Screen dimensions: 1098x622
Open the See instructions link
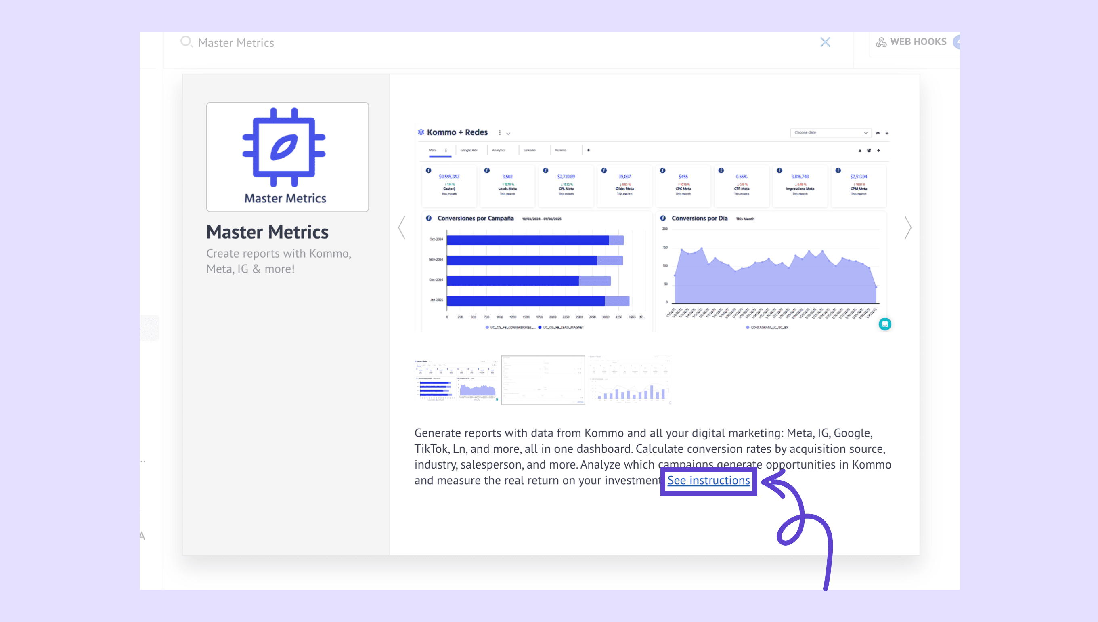pyautogui.click(x=708, y=481)
